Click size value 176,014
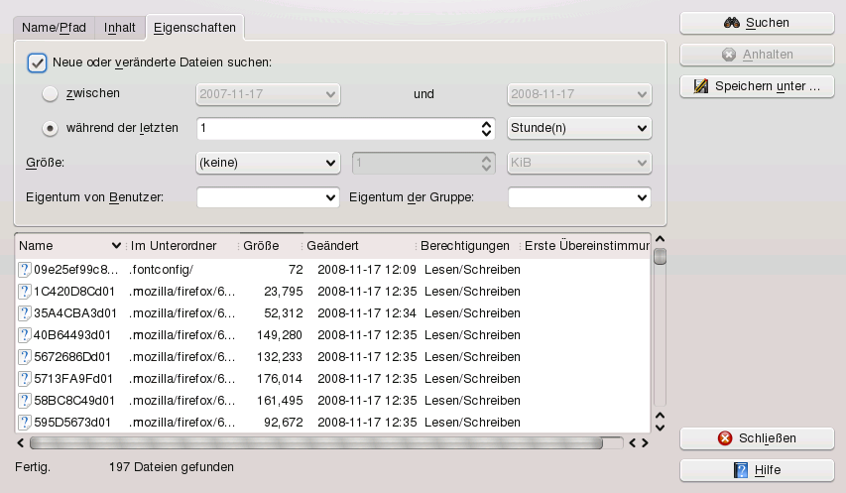846x493 pixels. pyautogui.click(x=280, y=379)
